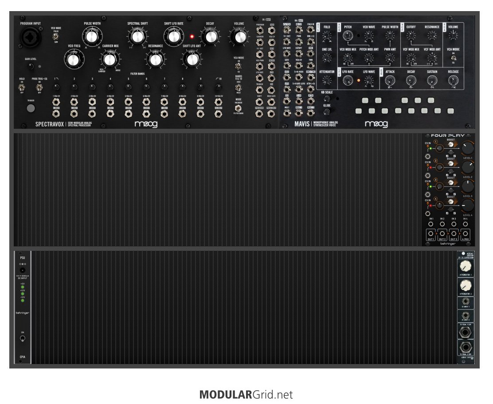
Task: Click the 1 VCA CV input jack
Action: 56,102
